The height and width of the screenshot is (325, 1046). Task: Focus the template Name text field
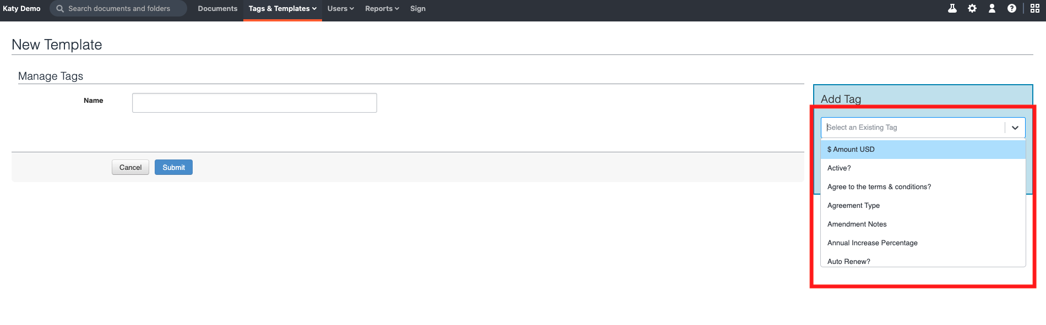[x=254, y=103]
